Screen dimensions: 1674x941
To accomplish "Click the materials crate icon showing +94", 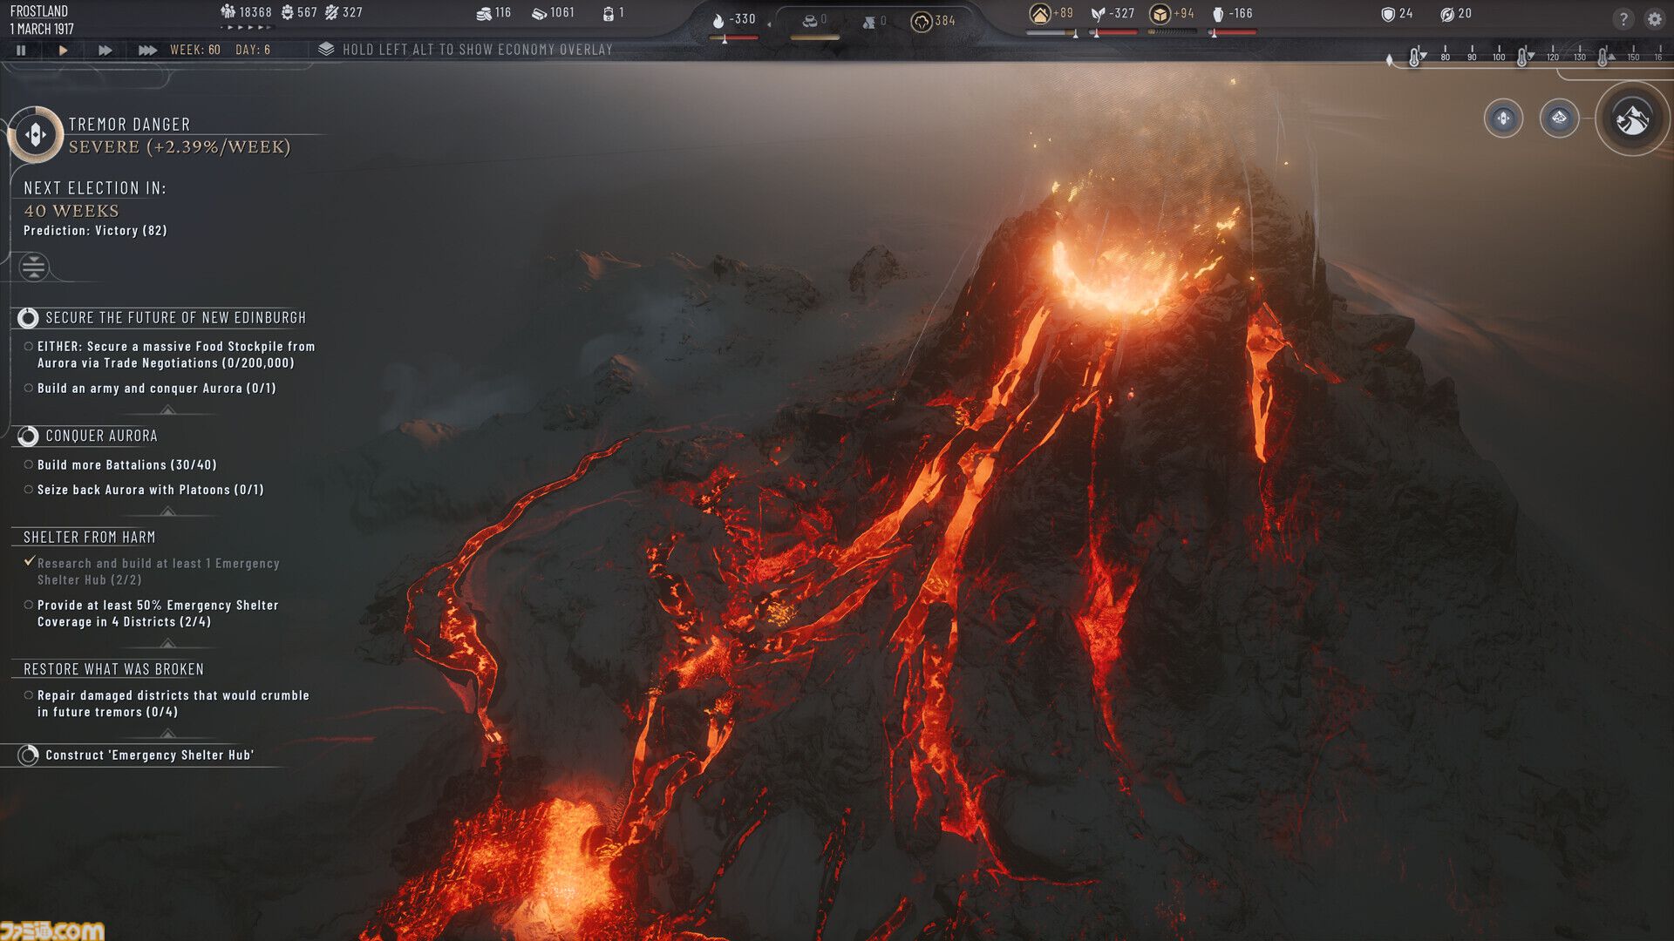I will click(1160, 14).
